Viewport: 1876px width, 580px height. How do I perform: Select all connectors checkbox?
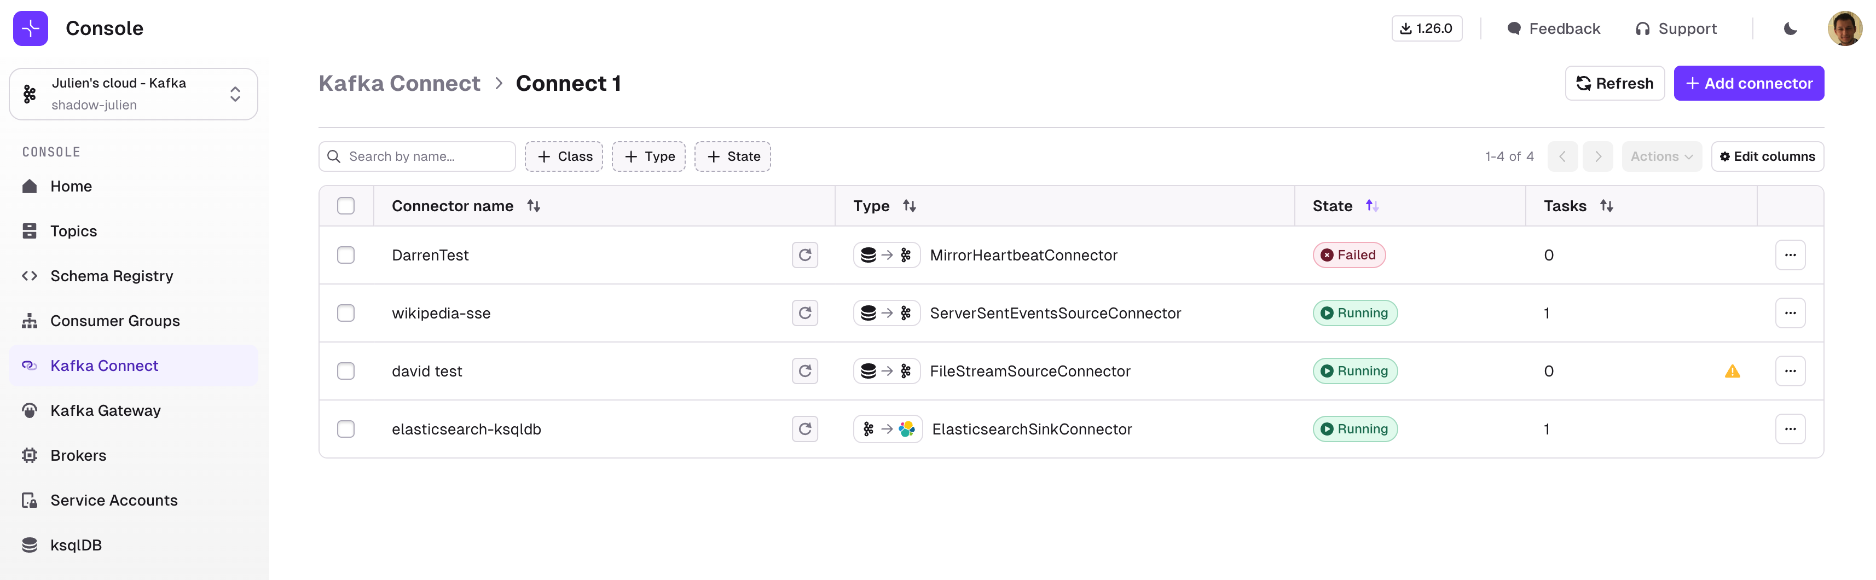pos(346,206)
